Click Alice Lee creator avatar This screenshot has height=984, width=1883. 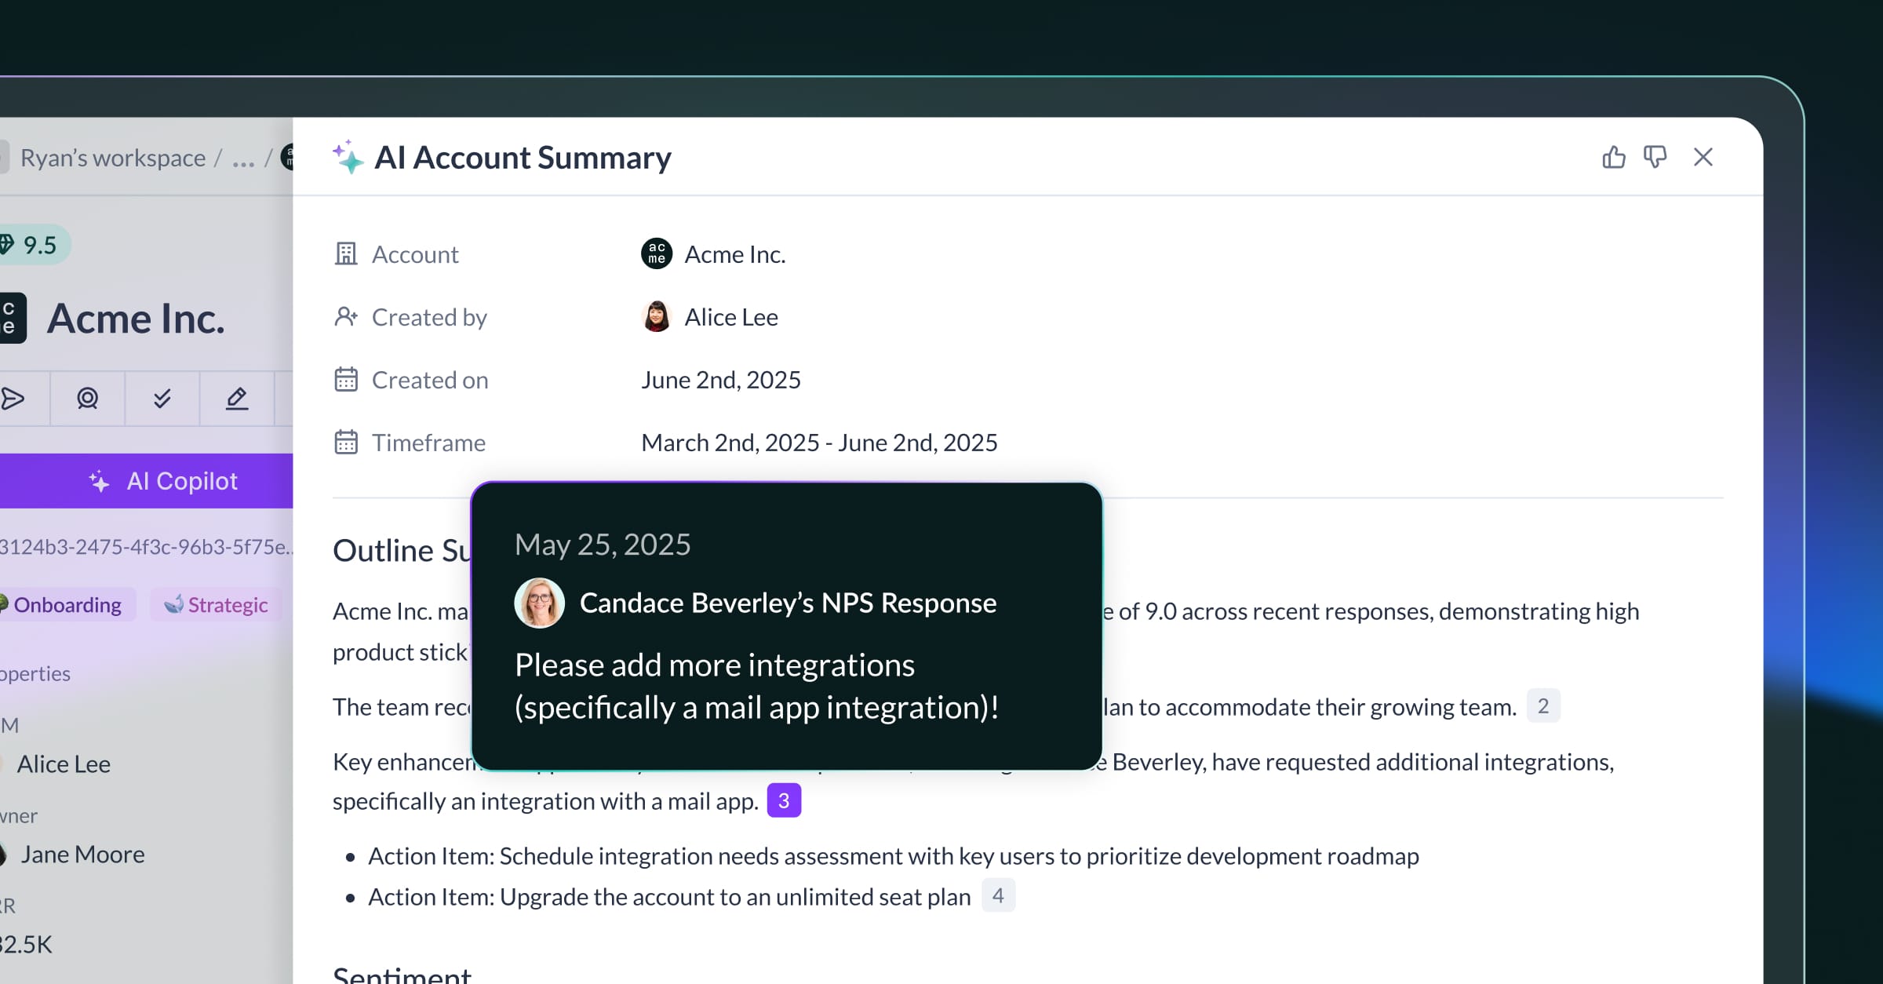pos(656,317)
